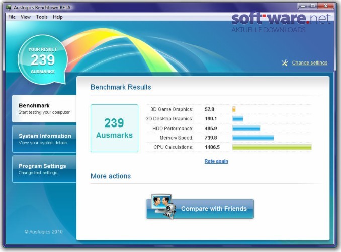This screenshot has height=252, width=341.
Task: Click the 2D Desktop Graphics score bar
Action: coord(238,119)
